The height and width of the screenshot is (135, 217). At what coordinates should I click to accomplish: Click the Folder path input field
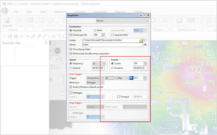coord(111,40)
